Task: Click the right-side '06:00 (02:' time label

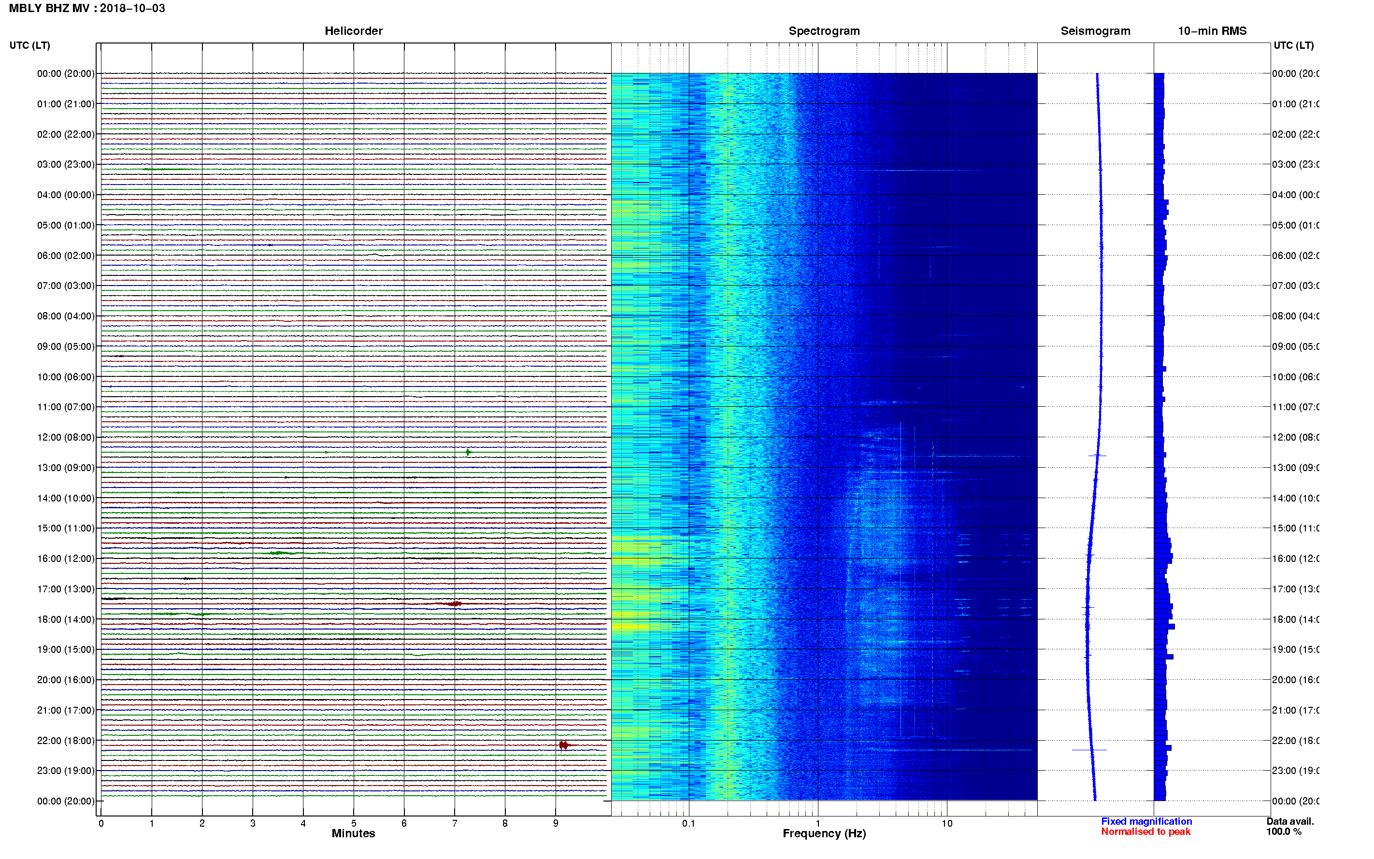Action: pos(1296,256)
